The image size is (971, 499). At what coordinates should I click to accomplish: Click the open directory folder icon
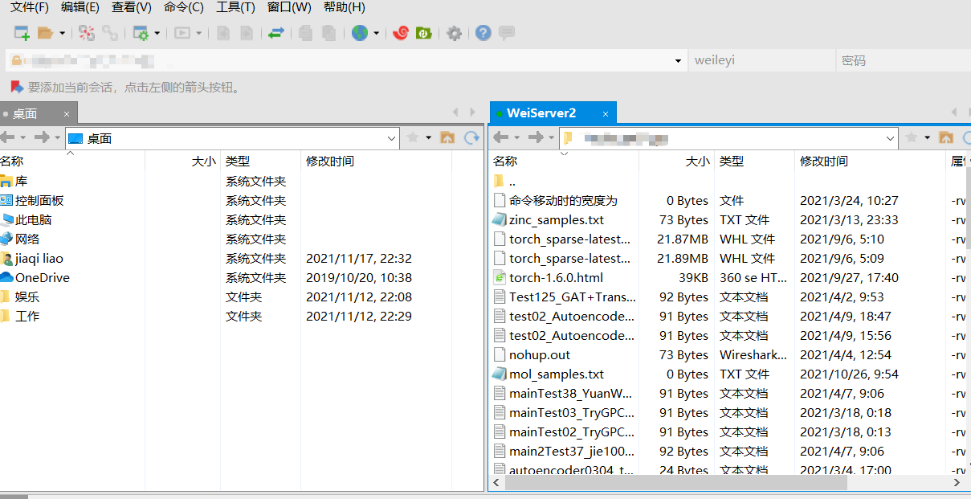click(x=46, y=33)
